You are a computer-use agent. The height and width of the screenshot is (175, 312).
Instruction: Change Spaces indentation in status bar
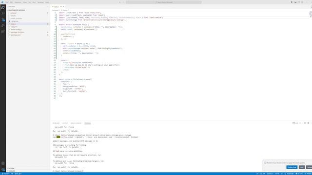(270, 174)
